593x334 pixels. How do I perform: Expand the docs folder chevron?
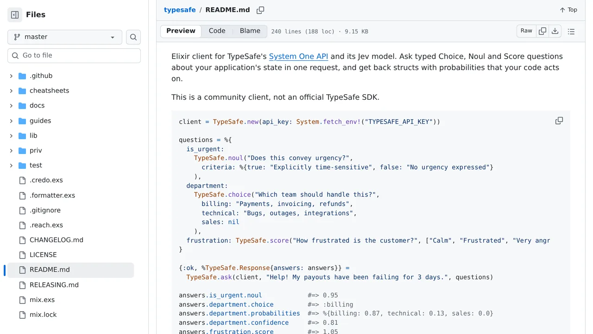click(11, 106)
